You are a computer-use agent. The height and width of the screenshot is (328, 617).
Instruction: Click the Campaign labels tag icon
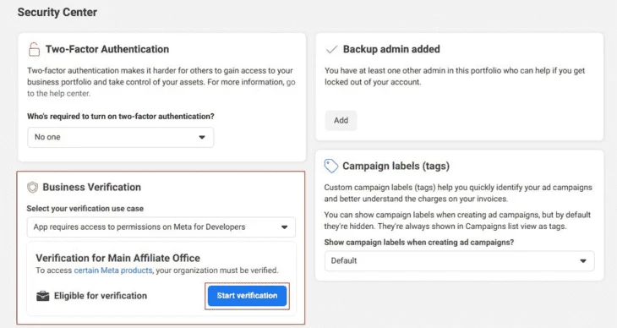click(331, 167)
